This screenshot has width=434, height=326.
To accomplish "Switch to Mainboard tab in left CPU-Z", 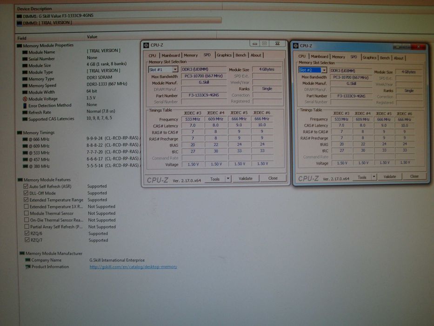I will tap(171, 55).
